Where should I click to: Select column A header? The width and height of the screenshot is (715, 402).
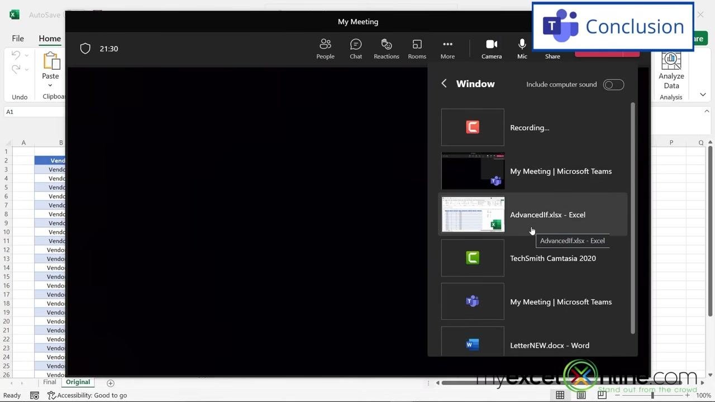(23, 142)
